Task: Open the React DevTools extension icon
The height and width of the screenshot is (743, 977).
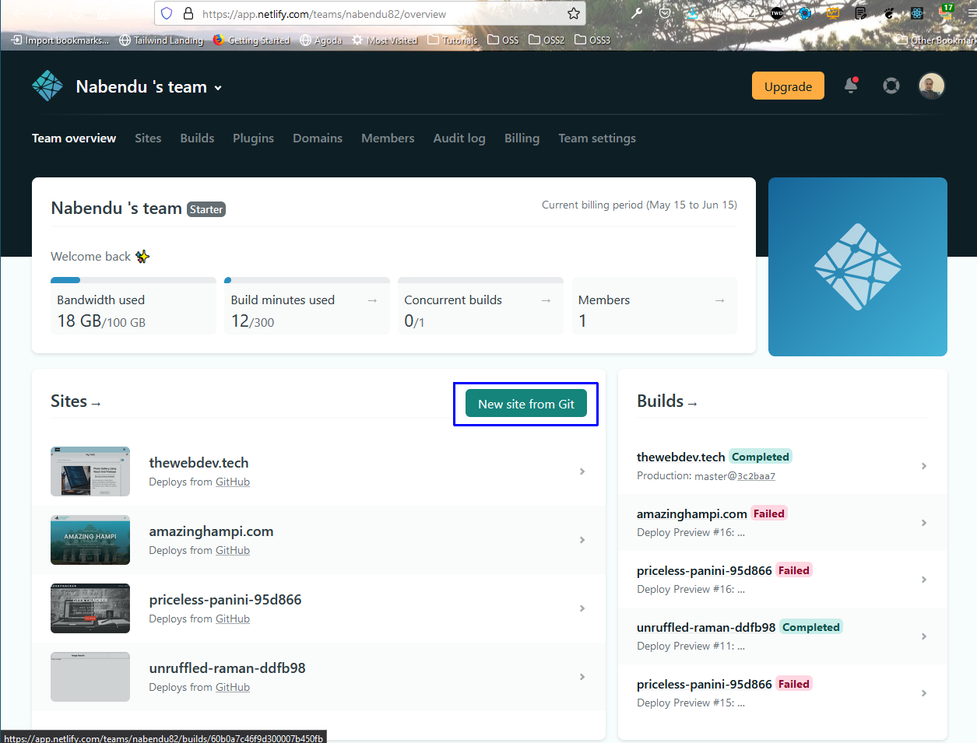Action: [917, 13]
